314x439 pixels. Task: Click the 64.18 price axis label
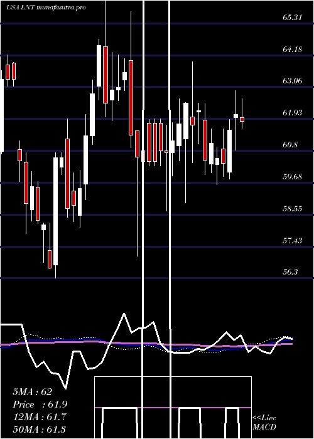293,50
